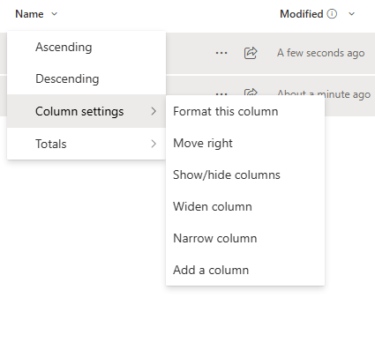The height and width of the screenshot is (342, 375).
Task: Click 'About a minute ago' modified text
Action: pos(324,94)
